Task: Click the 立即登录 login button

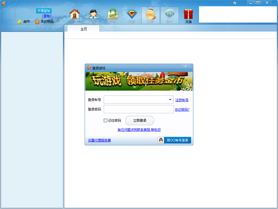Action: tap(140, 121)
